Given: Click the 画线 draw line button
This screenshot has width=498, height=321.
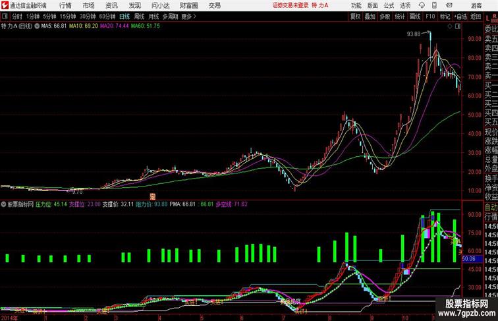Looking at the screenshot, I should click(x=415, y=16).
